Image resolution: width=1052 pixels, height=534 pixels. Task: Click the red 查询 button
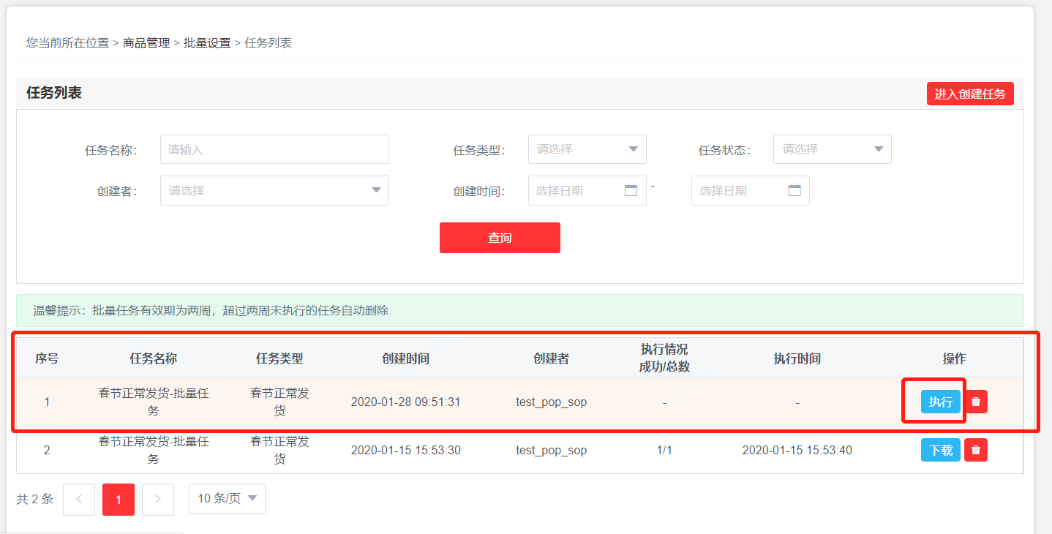pos(500,238)
